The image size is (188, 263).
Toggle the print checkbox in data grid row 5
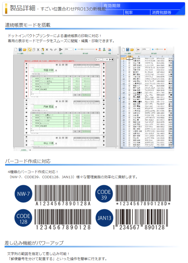point(129,68)
